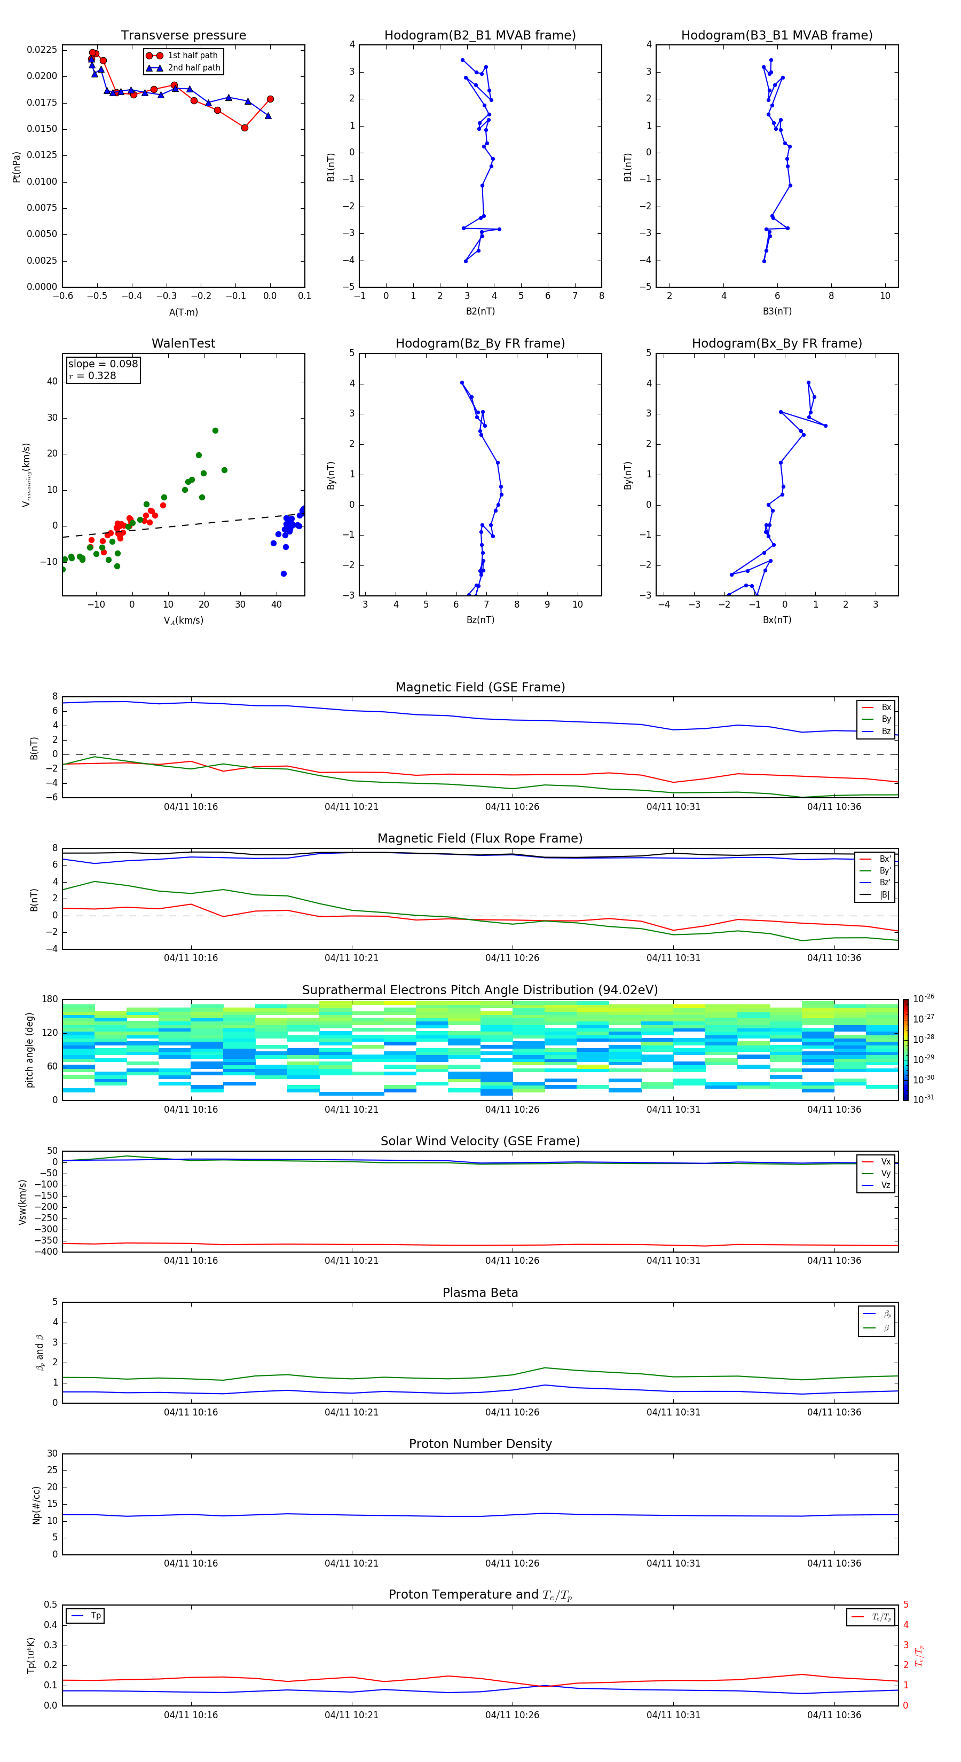Select the By' entry in Flux Rope legend
Screen dimensions: 961x1762
876,871
